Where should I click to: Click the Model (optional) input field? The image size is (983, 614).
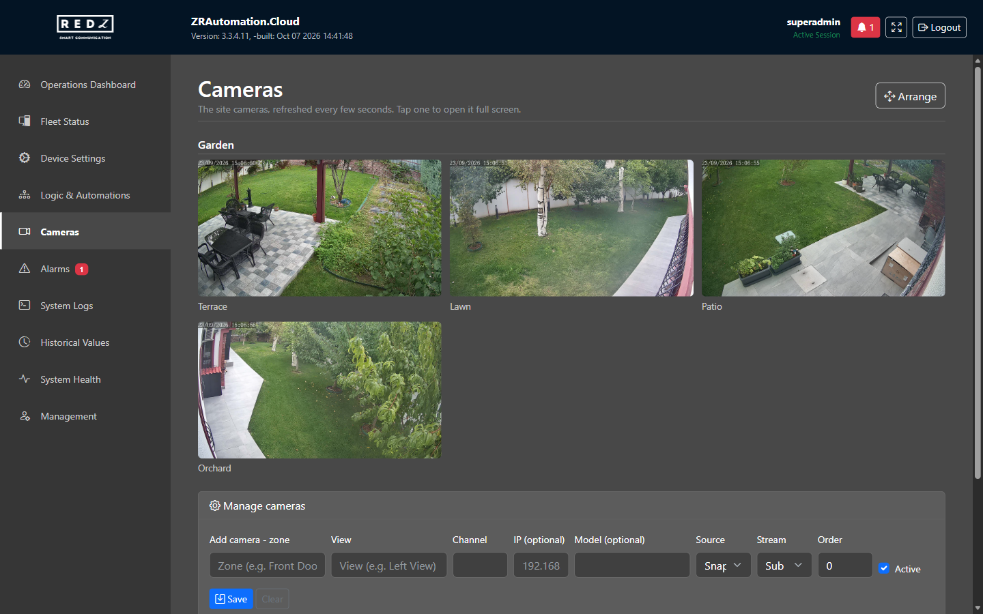click(632, 566)
